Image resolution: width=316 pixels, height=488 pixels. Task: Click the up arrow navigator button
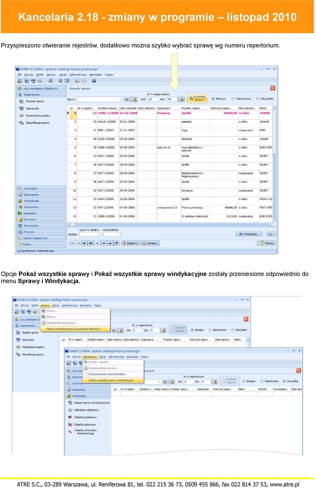(x=110, y=243)
